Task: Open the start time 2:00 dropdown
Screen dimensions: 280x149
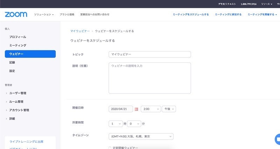Action: click(150, 109)
